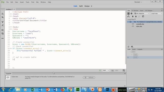This screenshot has width=164, height=92.
Task: Open the PHP language type dropdown
Action: 106,71
